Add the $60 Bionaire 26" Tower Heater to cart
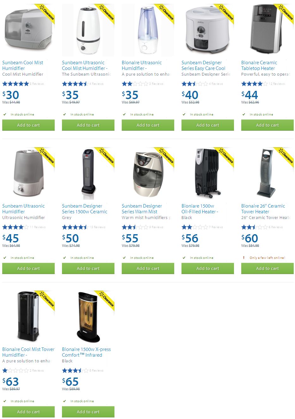The width and height of the screenshot is (295, 419). [x=267, y=268]
